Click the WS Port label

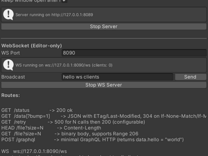11,53
